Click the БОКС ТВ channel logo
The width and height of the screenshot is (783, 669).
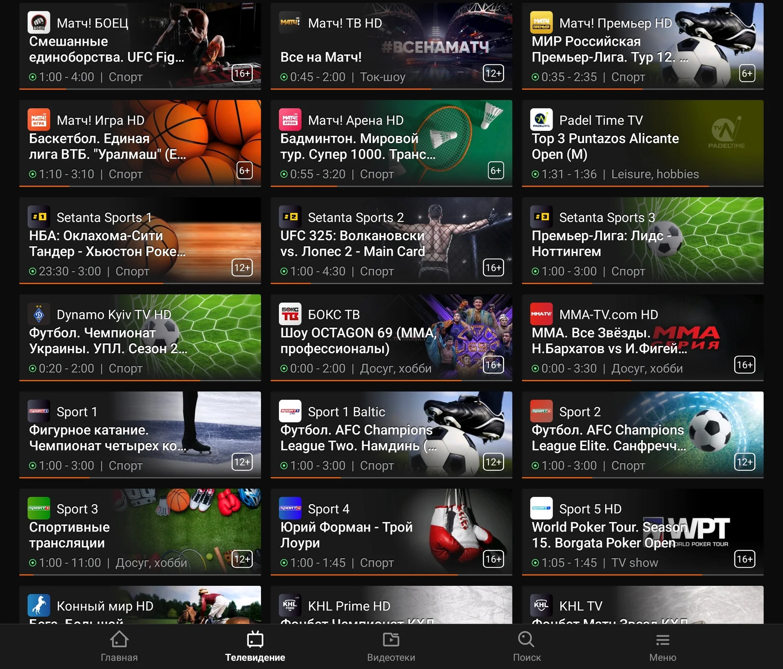click(290, 314)
